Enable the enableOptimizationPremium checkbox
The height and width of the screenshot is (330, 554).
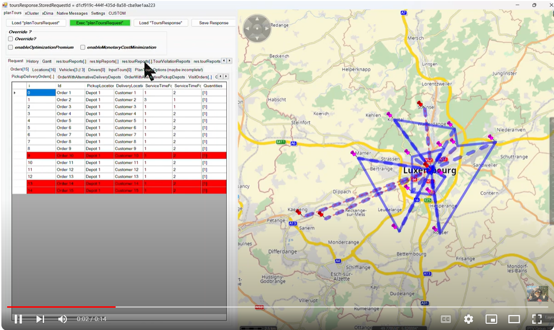pyautogui.click(x=11, y=47)
